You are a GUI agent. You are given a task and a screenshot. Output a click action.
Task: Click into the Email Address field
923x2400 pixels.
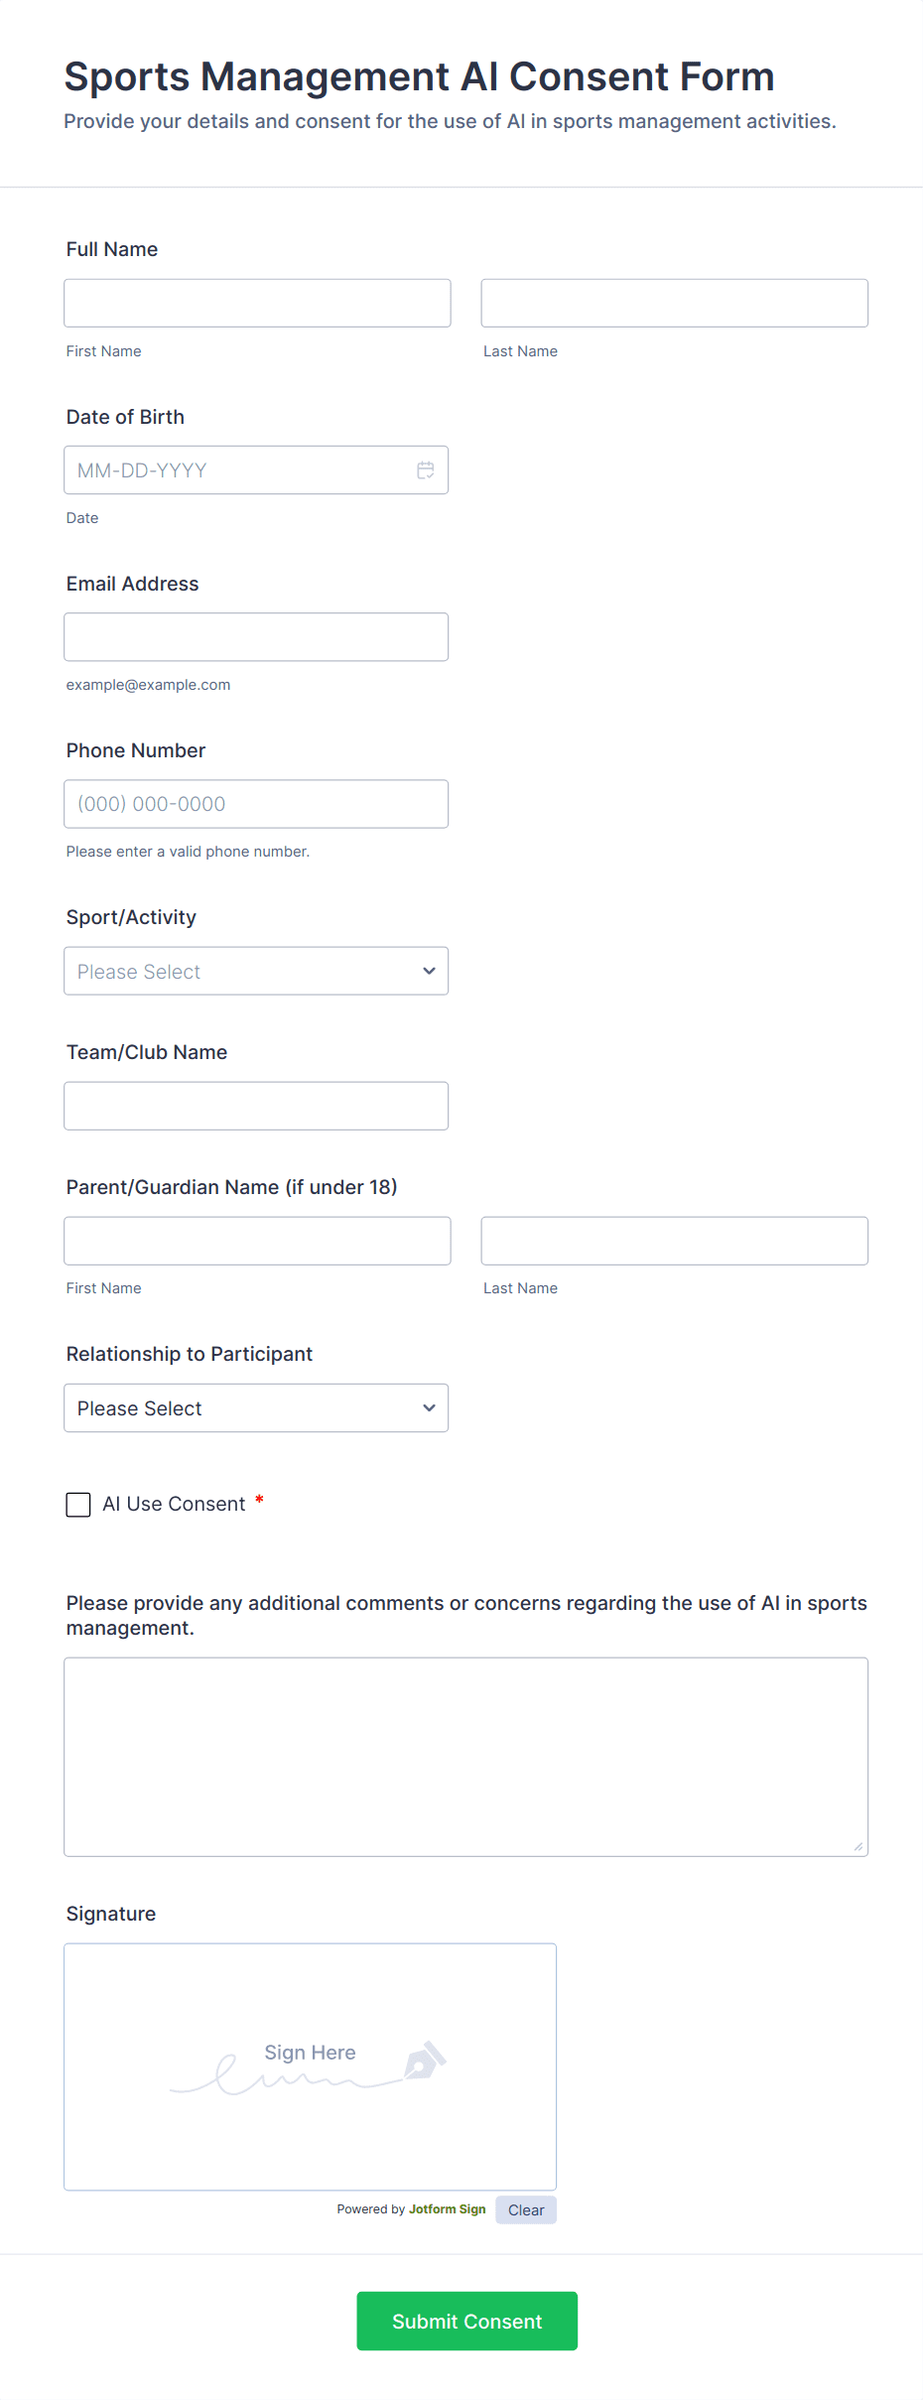[256, 637]
